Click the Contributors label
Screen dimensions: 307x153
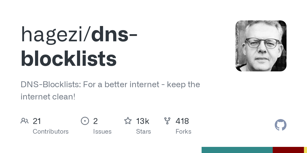(51, 132)
